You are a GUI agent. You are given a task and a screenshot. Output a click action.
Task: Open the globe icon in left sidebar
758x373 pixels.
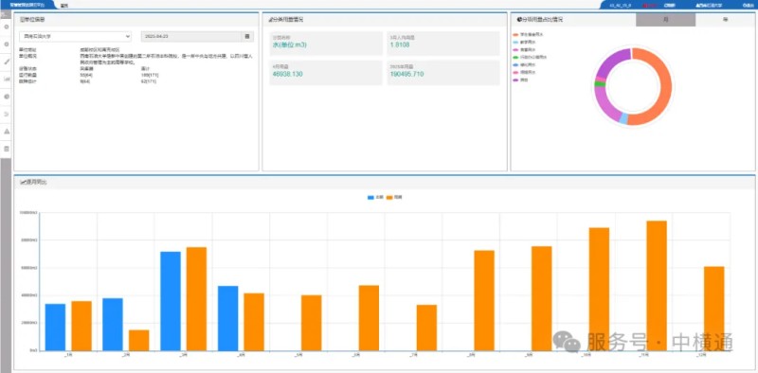(x=7, y=97)
